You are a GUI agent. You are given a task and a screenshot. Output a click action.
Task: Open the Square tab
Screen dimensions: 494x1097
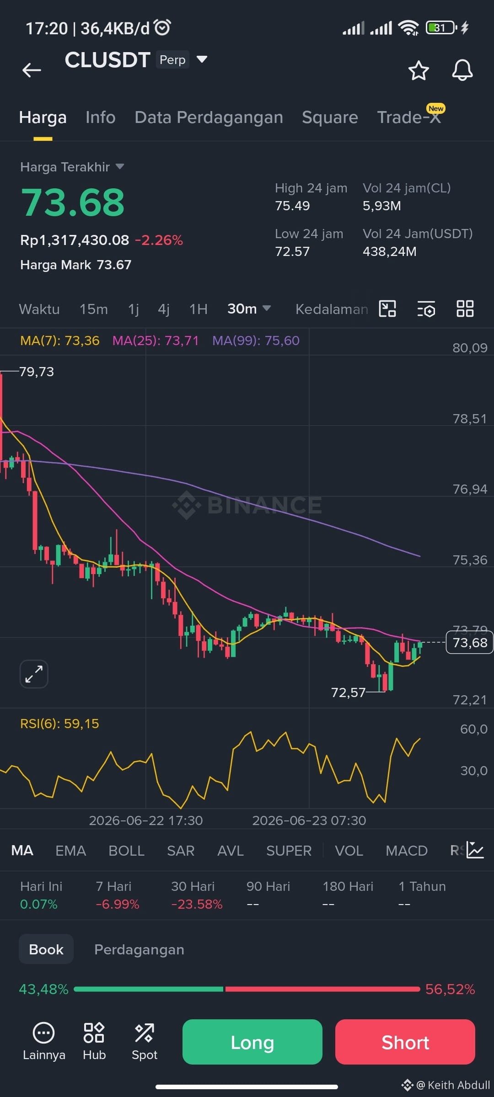pyautogui.click(x=330, y=117)
